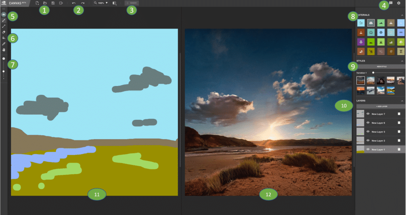Toggle the eye icon for New Layer 1

click(368, 149)
